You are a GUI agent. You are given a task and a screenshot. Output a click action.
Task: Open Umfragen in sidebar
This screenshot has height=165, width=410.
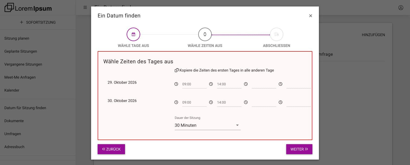pyautogui.click(x=12, y=134)
